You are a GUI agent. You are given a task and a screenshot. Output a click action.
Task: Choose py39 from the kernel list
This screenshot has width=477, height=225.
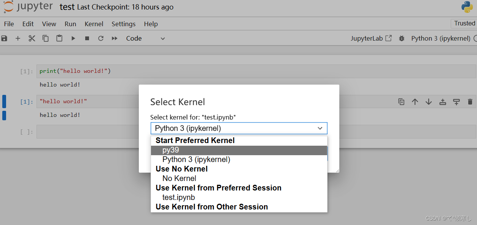tap(239, 150)
